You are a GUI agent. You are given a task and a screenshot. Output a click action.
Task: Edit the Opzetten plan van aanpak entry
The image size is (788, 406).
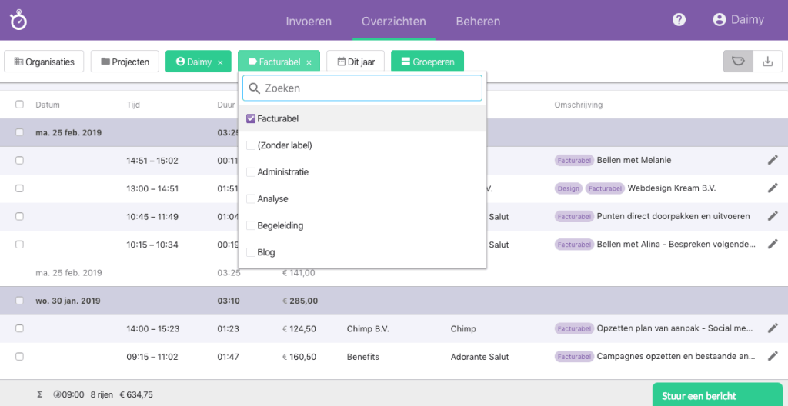pyautogui.click(x=773, y=328)
